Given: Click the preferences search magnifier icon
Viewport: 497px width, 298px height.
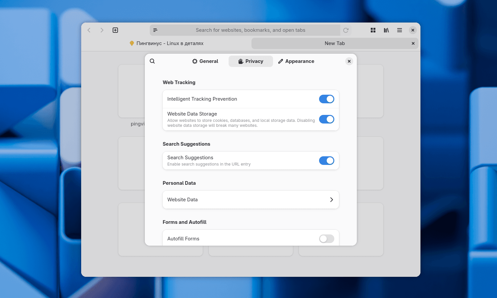Looking at the screenshot, I should click(152, 61).
